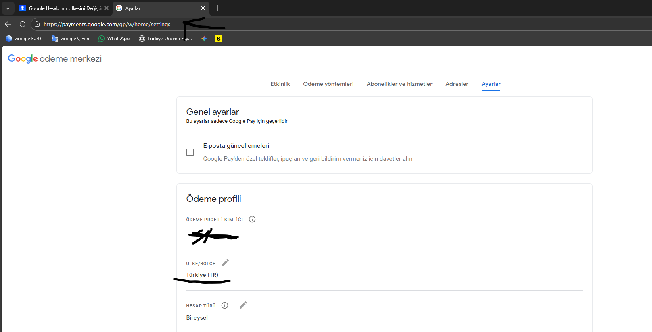Select the Ayarlar page tab
The height and width of the screenshot is (332, 652).
click(491, 84)
